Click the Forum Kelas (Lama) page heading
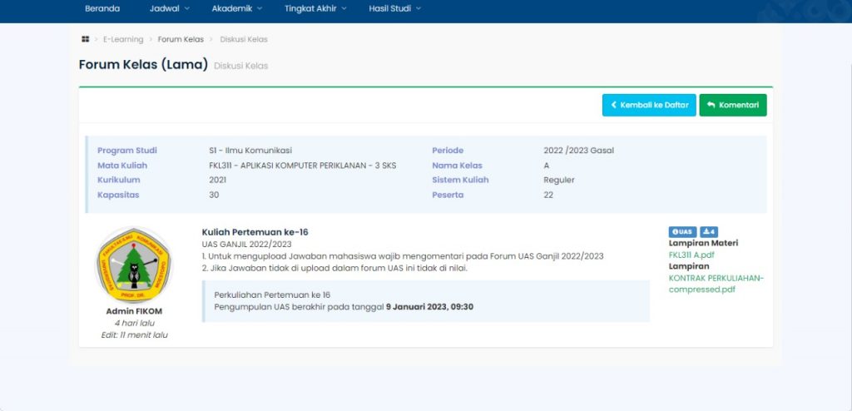 pyautogui.click(x=143, y=65)
